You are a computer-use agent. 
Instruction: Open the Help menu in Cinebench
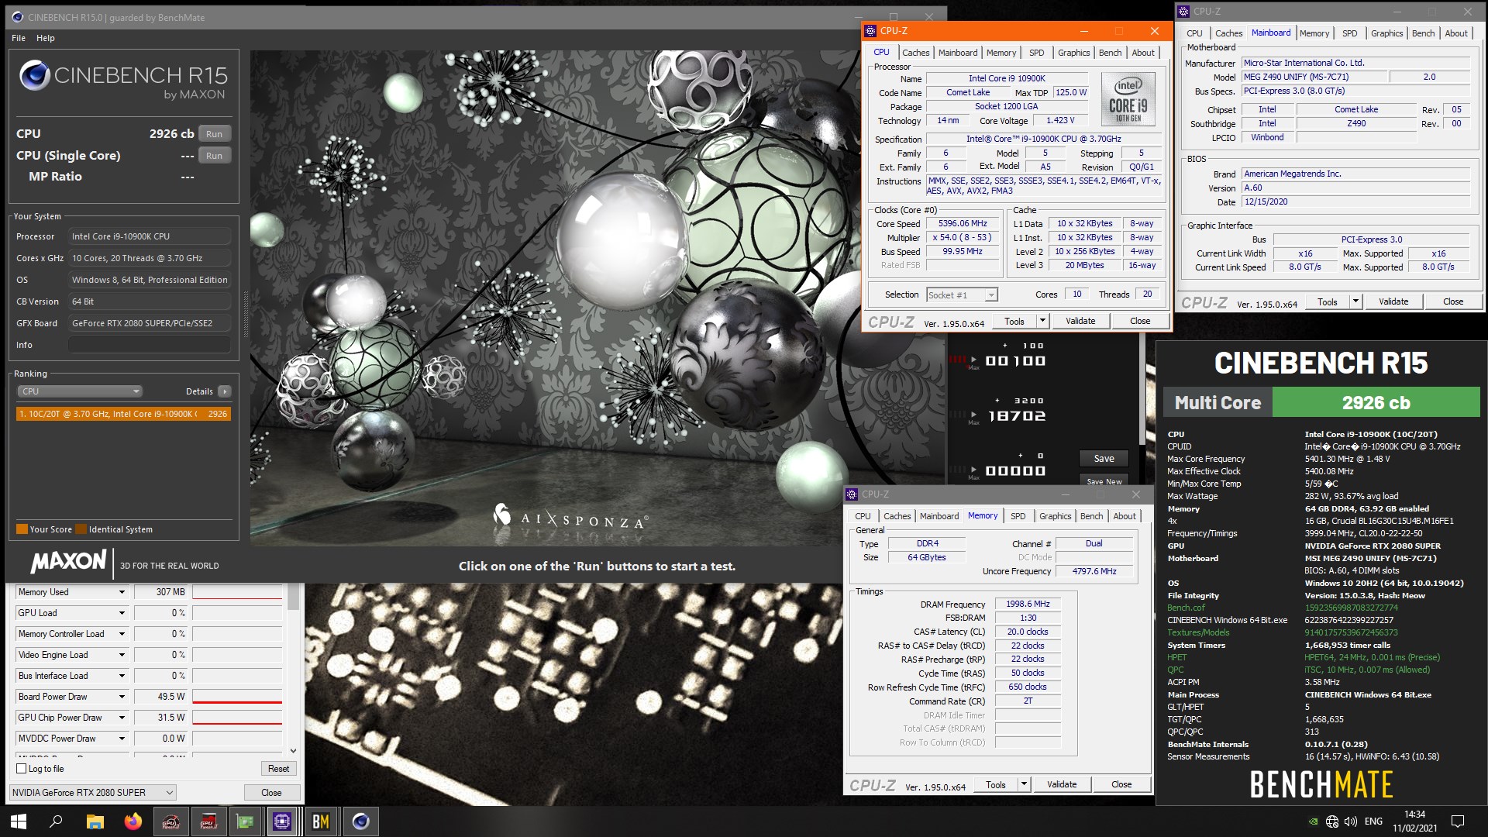point(46,38)
